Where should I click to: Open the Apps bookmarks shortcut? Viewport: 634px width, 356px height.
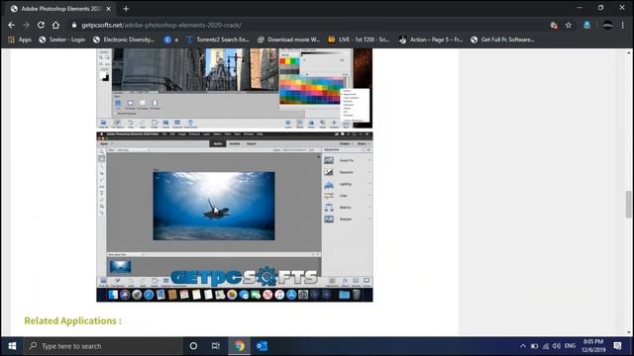[x=20, y=40]
